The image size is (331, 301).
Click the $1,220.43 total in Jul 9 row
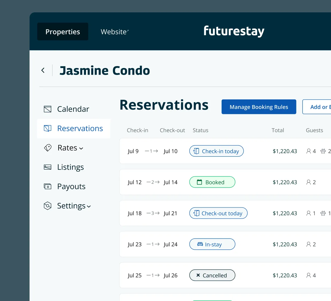click(285, 151)
